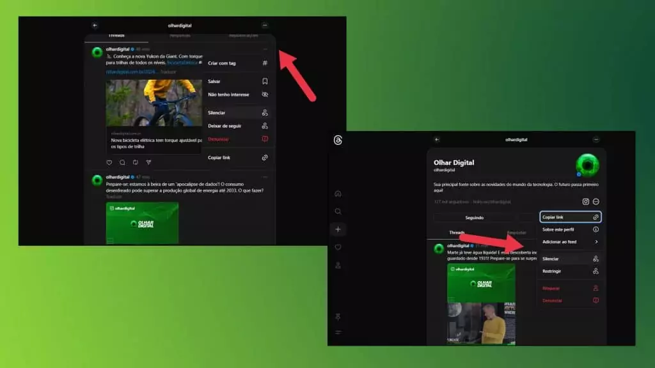Share the Yukon bike post
655x368 pixels.
[148, 162]
